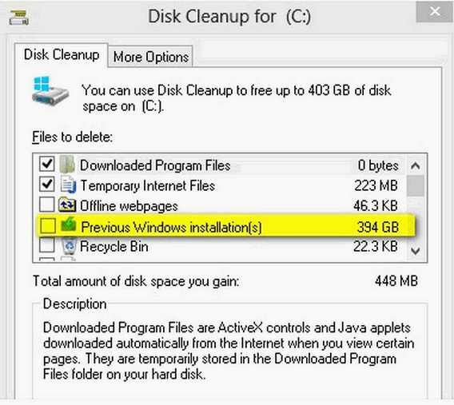This screenshot has width=454, height=405.
Task: Select the Recycle Bin icon in the list
Action: (70, 246)
